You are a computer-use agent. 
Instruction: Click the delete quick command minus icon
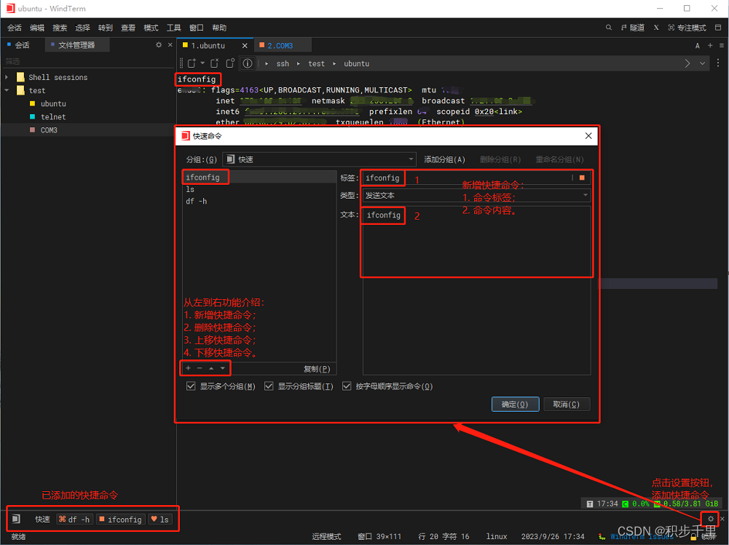coord(200,368)
